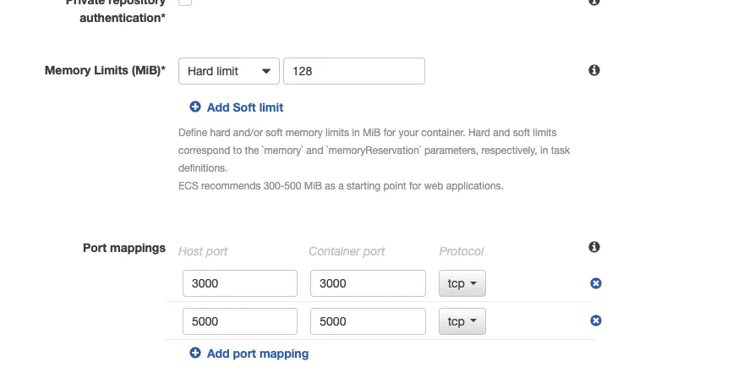Open the Hard limit dropdown
Screen dimensions: 749x378
coord(228,71)
